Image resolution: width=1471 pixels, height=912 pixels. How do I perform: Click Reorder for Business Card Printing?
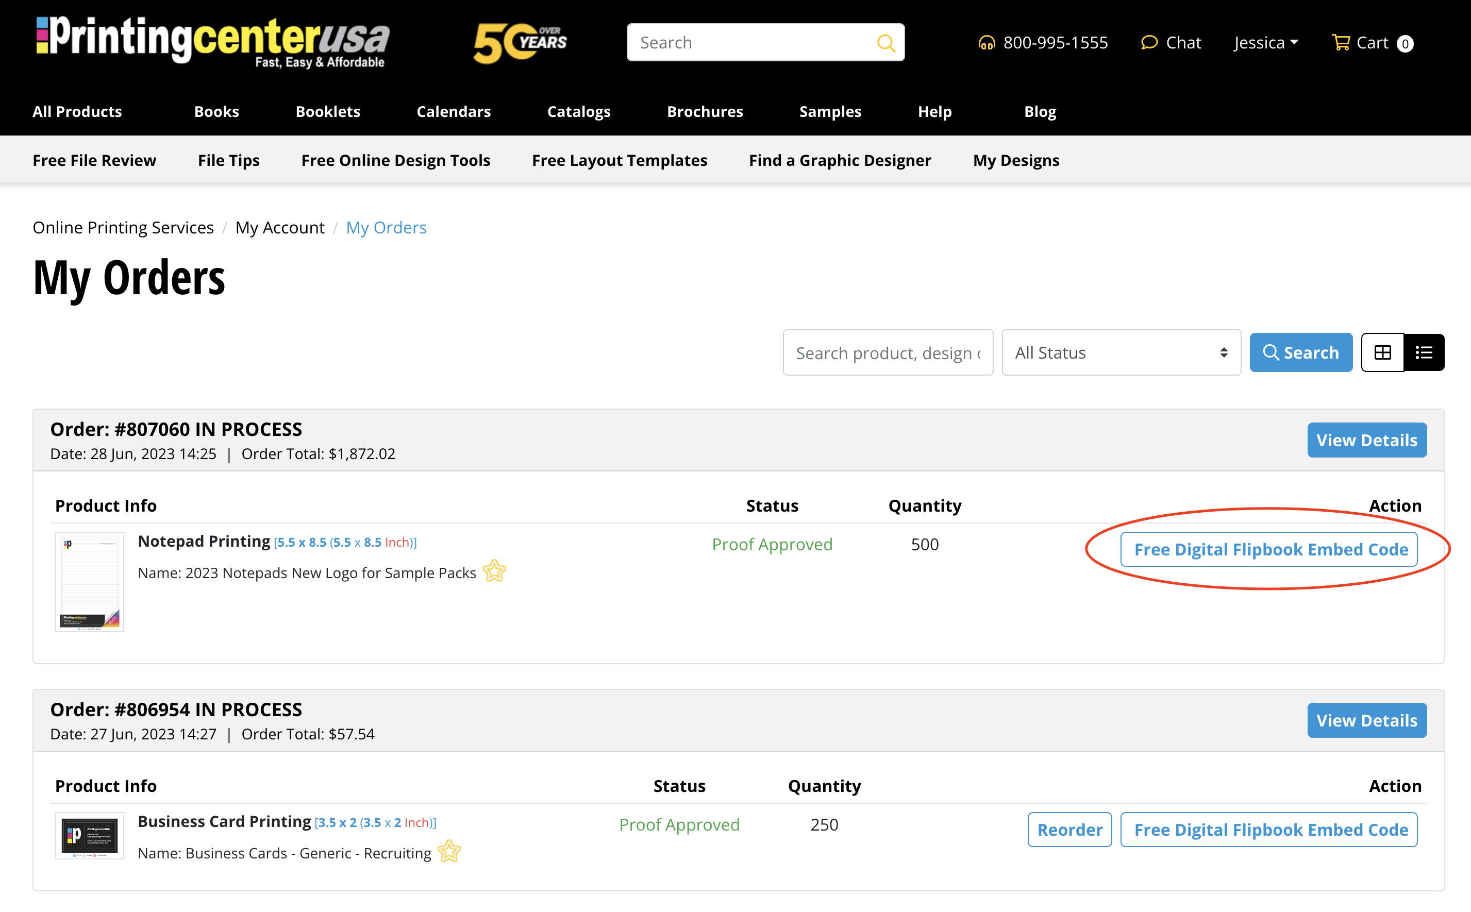tap(1069, 830)
